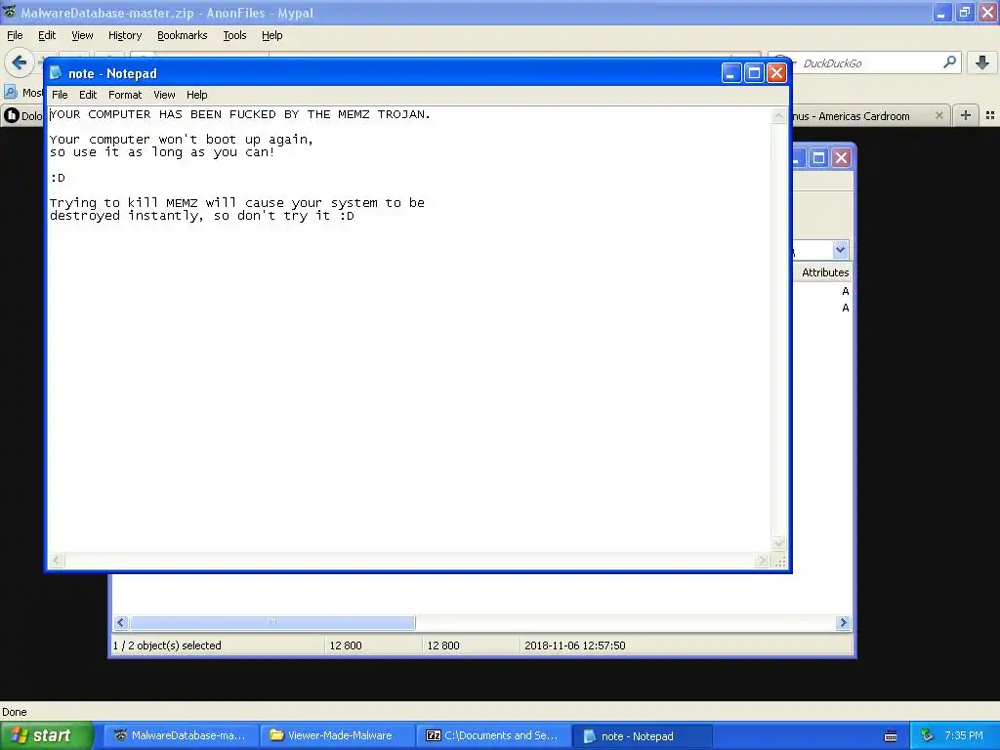Open Notepad Format menu
Viewport: 1000px width, 750px height.
[x=125, y=95]
